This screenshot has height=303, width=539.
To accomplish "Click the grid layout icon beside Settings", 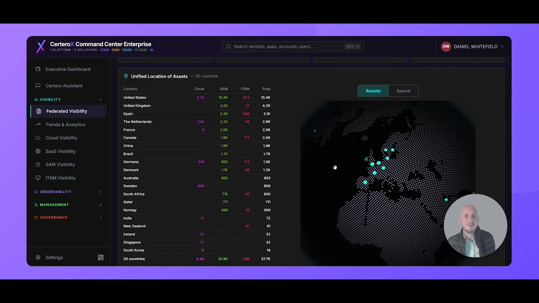I will (101, 258).
